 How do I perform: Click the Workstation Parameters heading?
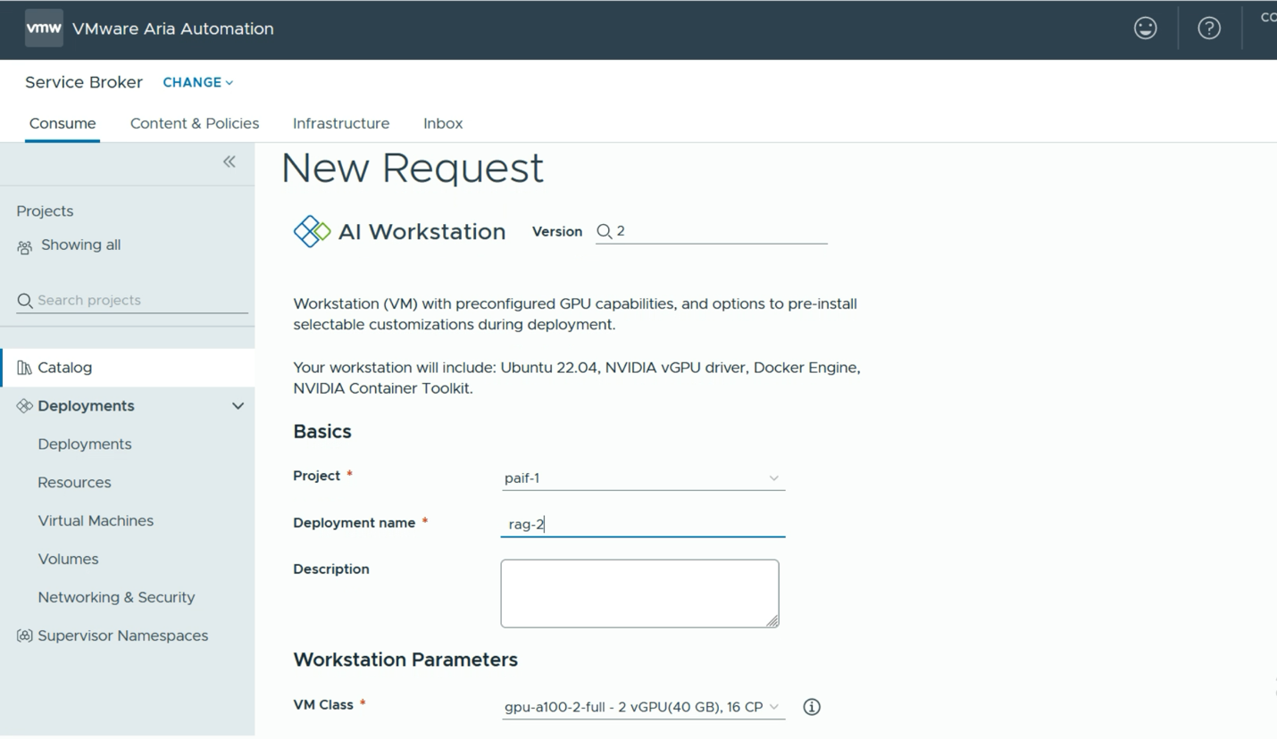point(405,660)
